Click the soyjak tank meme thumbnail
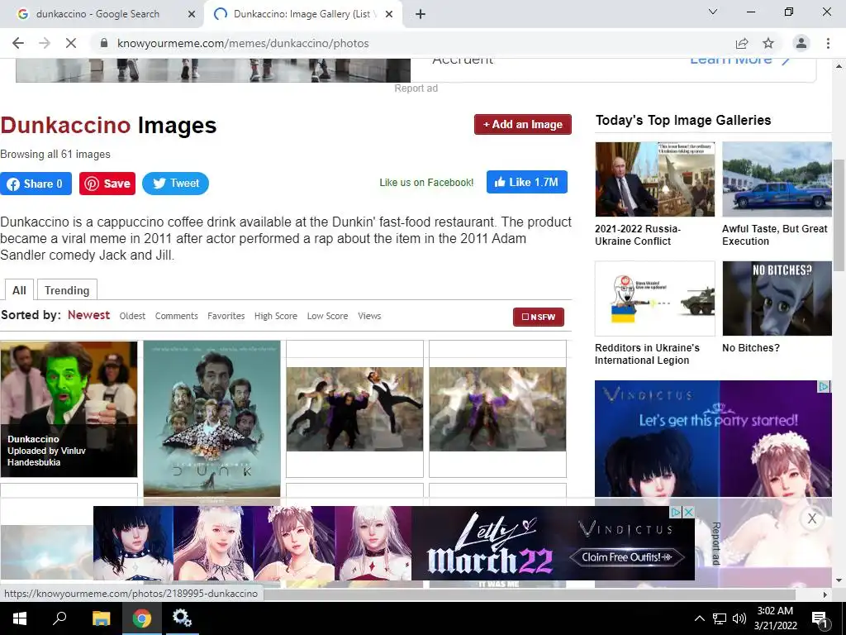 (655, 298)
